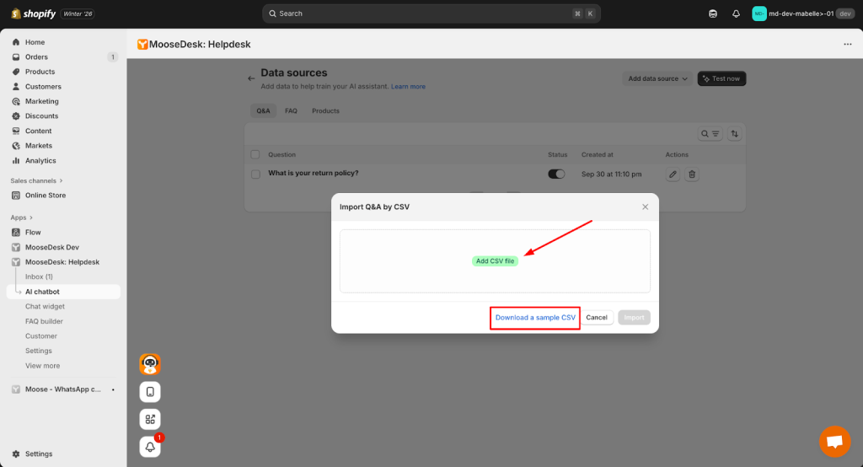Check the select-all checkbox in table header
Screen dimensions: 863x467
pyautogui.click(x=255, y=155)
